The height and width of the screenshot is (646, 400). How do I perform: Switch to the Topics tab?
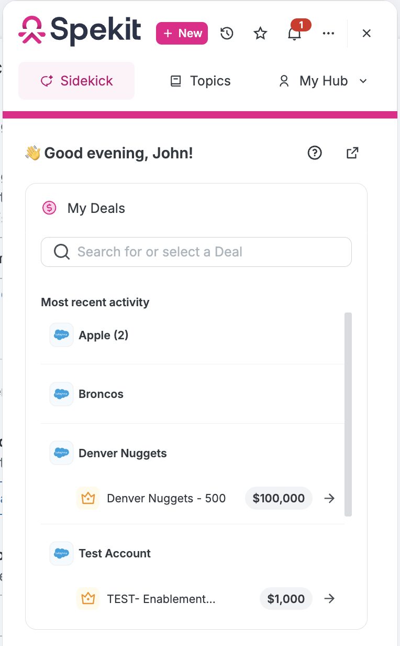point(201,81)
